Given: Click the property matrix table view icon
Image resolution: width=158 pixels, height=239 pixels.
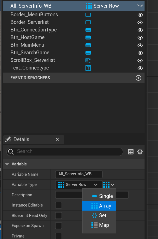Looking at the screenshot, I should pos(131,152).
